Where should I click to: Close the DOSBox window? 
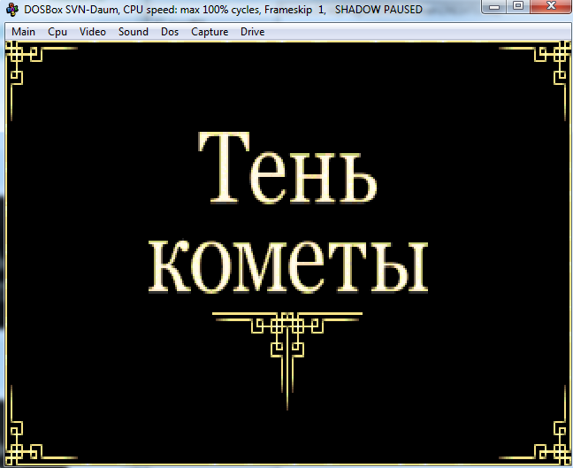(551, 6)
